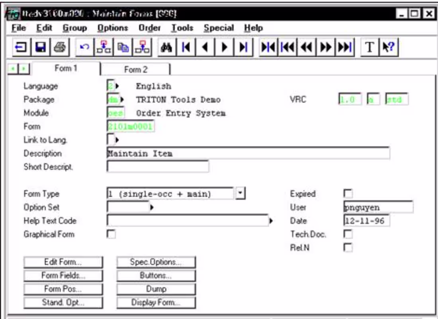Go to the first record icon
The width and height of the screenshot is (438, 319).
pos(186,47)
